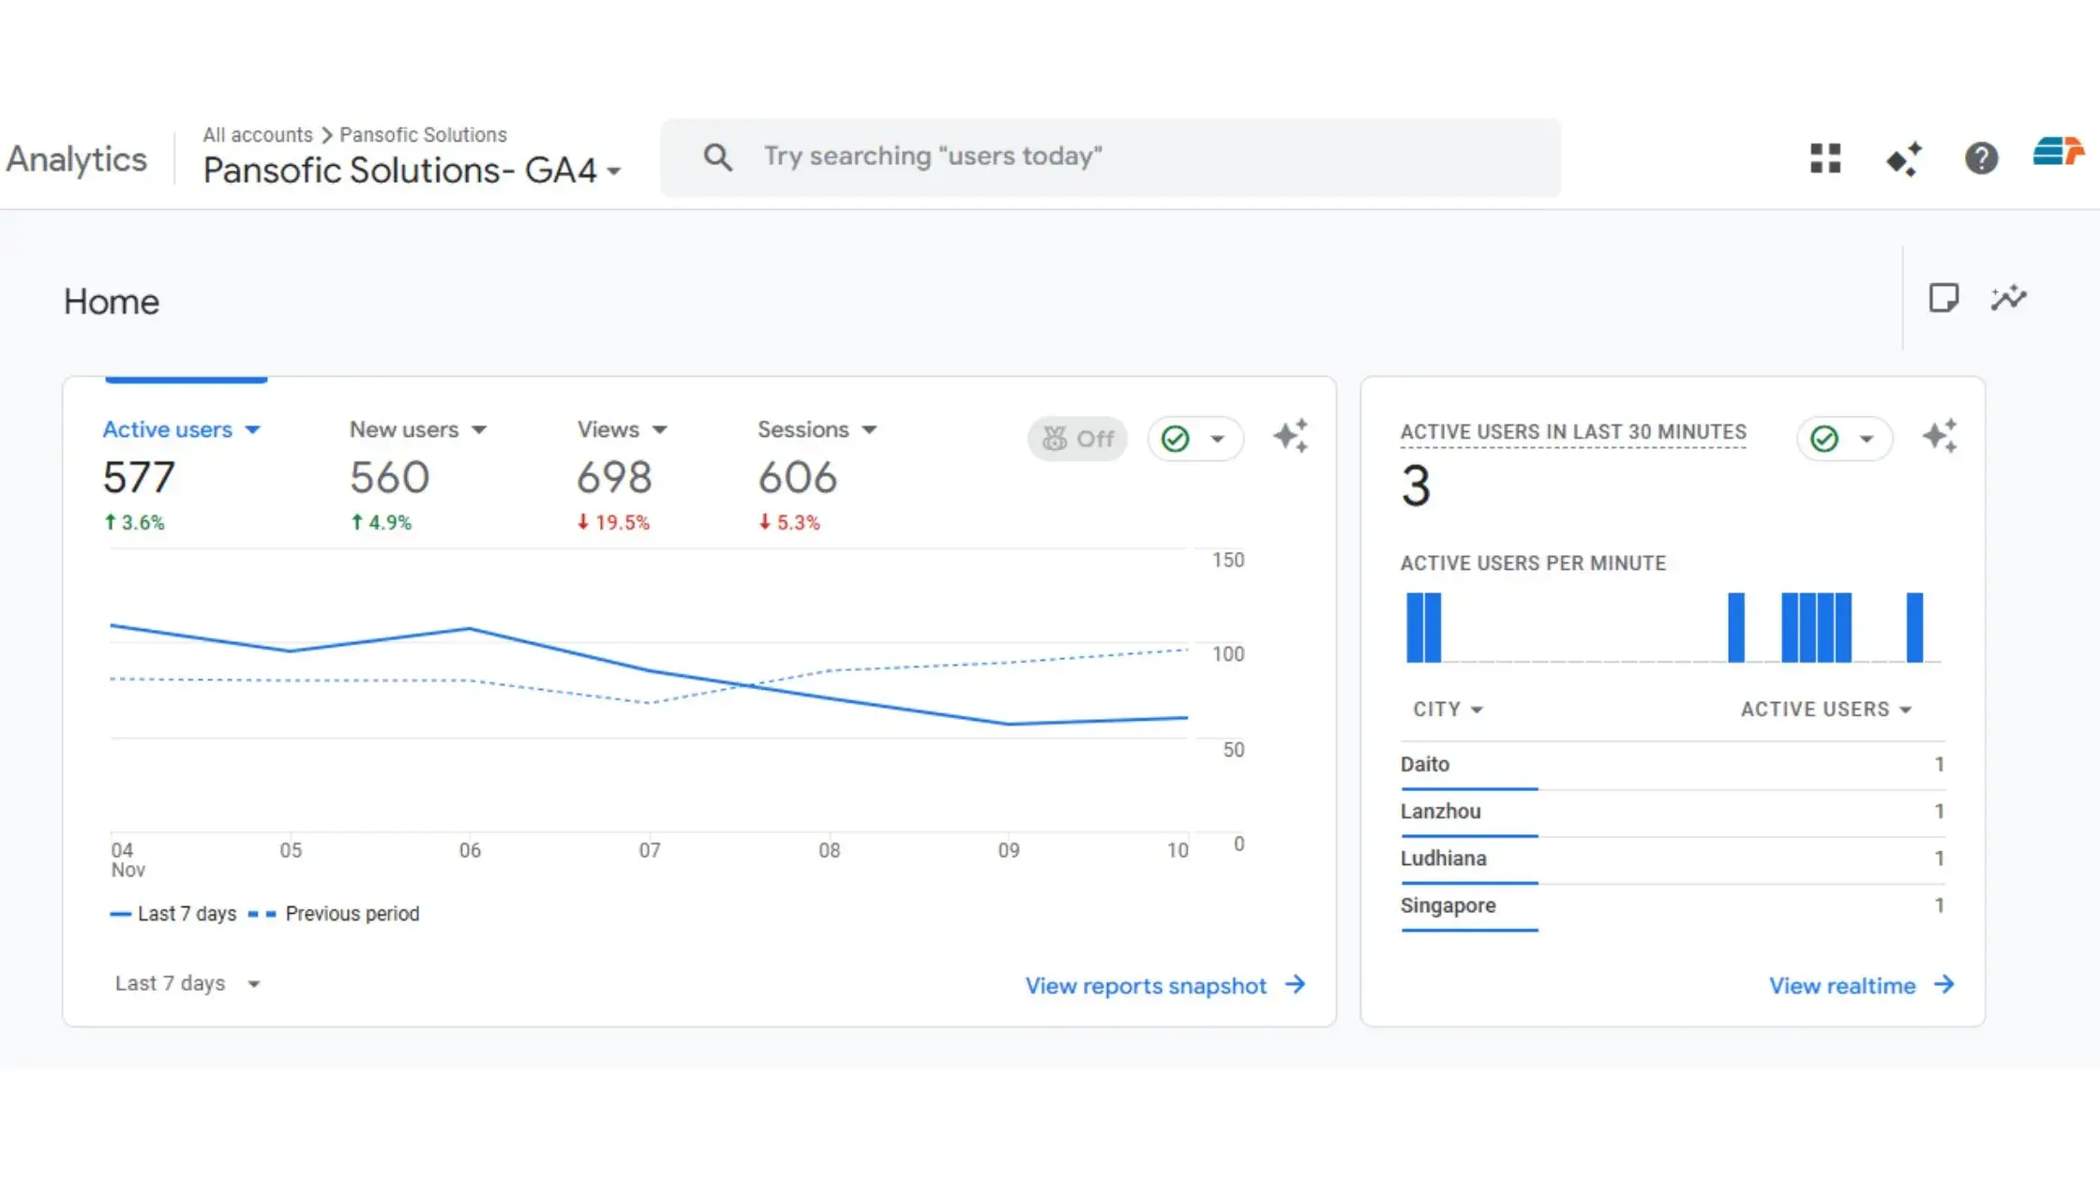Open Analytics Intelligence sparkle icon in top bar

(1903, 158)
